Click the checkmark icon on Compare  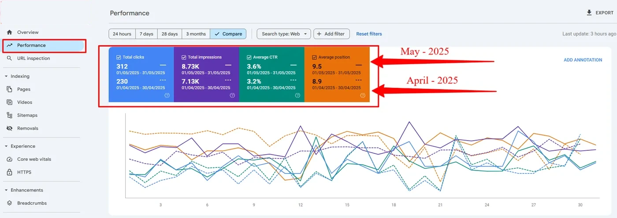(217, 34)
